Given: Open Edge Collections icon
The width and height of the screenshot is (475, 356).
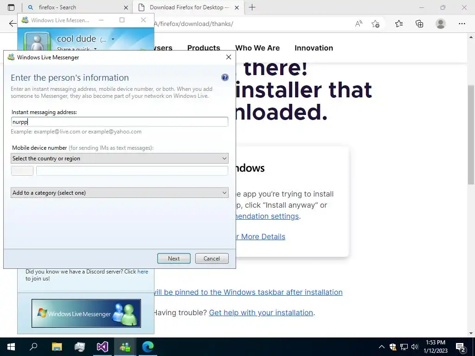Looking at the screenshot, I should point(419,24).
